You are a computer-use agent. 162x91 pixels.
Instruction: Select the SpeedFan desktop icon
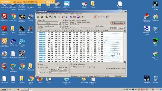147,79
